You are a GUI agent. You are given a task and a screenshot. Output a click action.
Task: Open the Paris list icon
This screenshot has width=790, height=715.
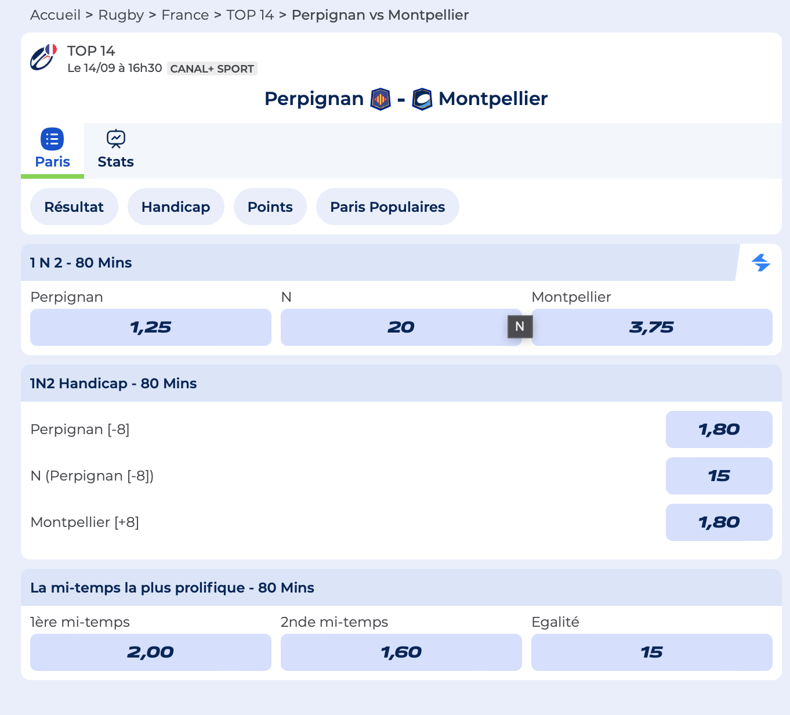52,139
